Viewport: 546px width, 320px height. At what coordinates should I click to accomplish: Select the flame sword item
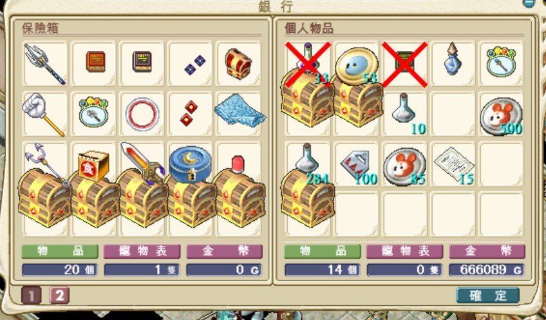(142, 162)
